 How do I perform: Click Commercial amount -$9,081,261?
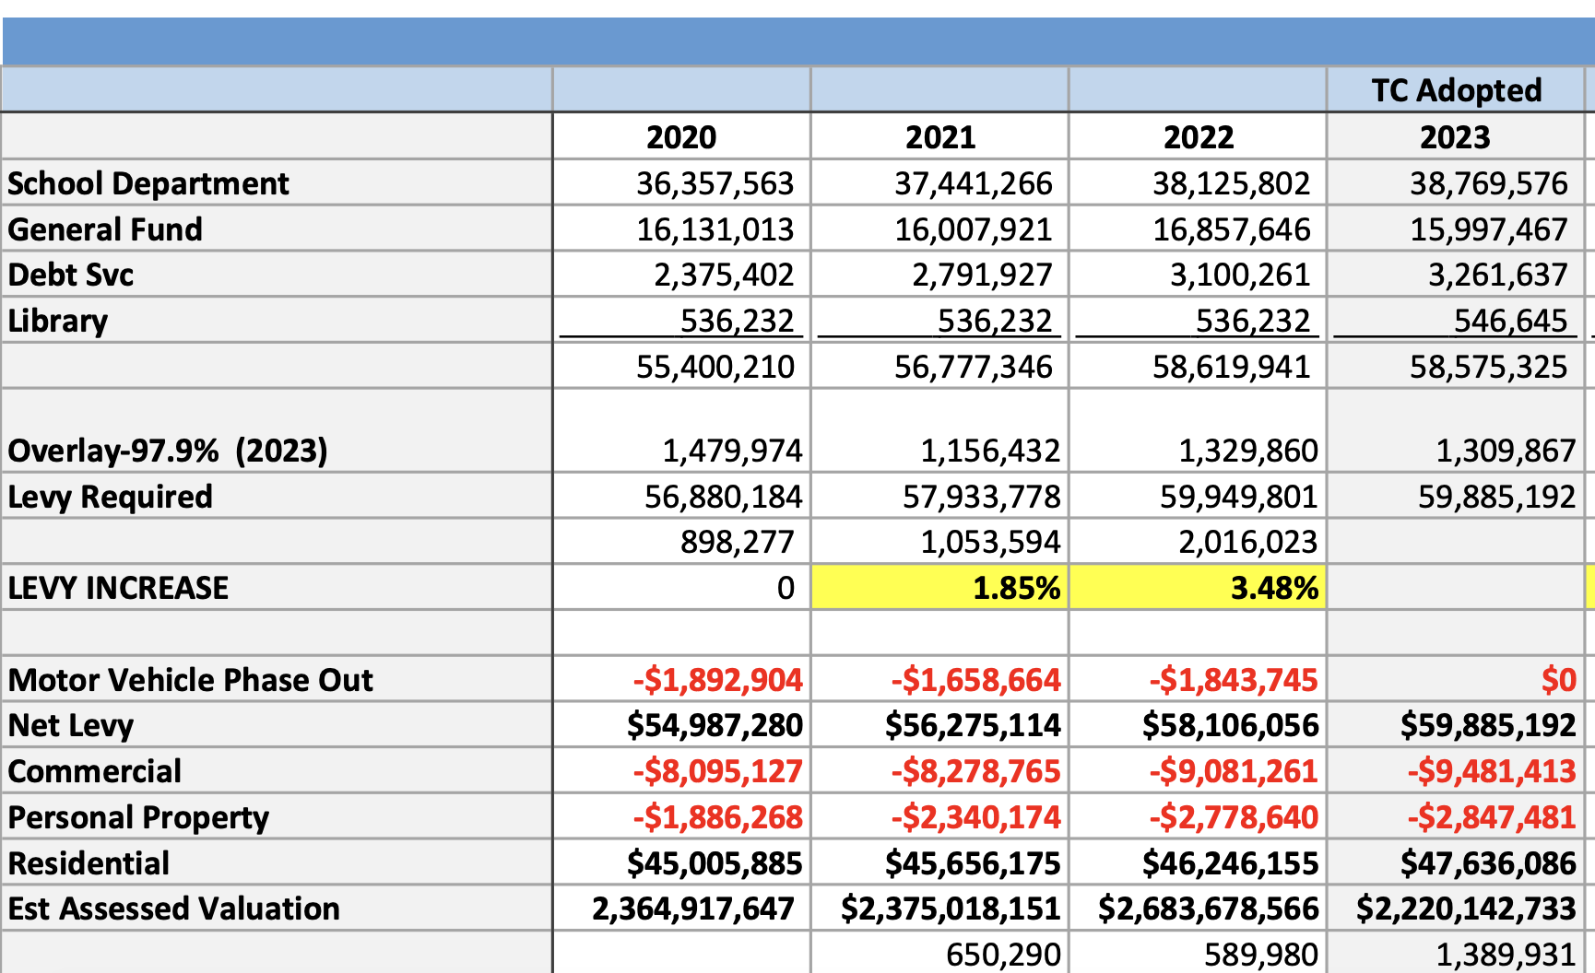pyautogui.click(x=1233, y=771)
